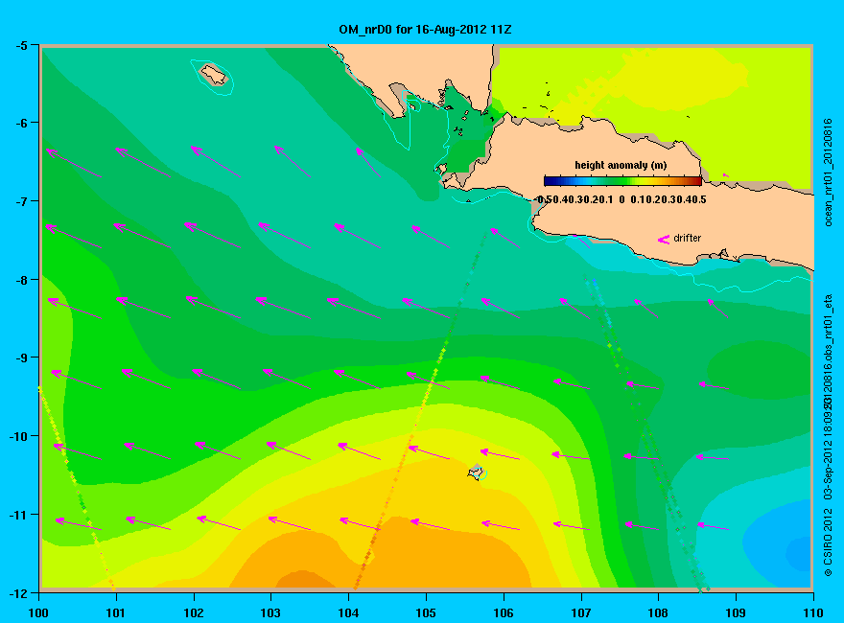Click the map title 'OM_nrD0 for 16-Aug-2012 11Z'
The width and height of the screenshot is (844, 623).
pyautogui.click(x=425, y=30)
